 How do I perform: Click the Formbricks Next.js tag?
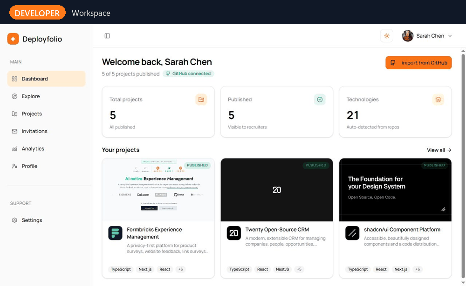(145, 269)
